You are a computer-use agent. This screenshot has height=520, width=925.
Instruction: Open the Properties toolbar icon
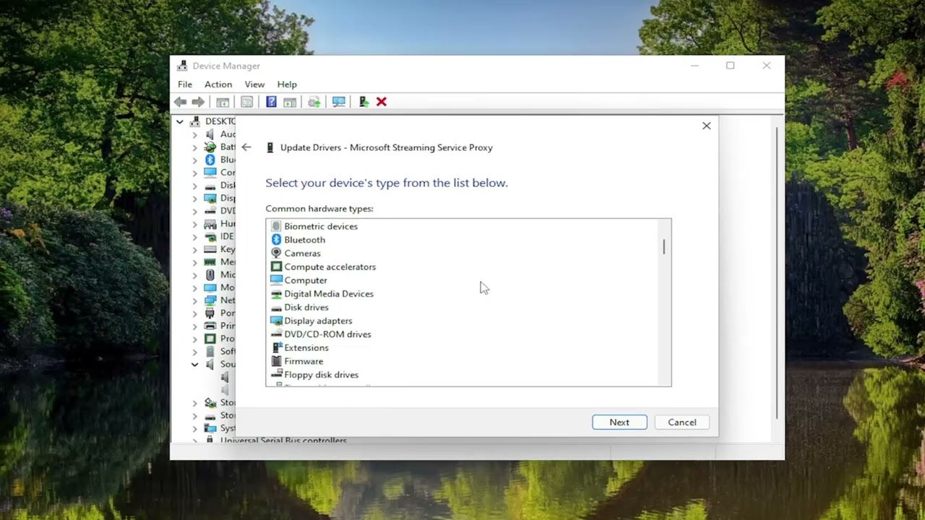pos(246,102)
